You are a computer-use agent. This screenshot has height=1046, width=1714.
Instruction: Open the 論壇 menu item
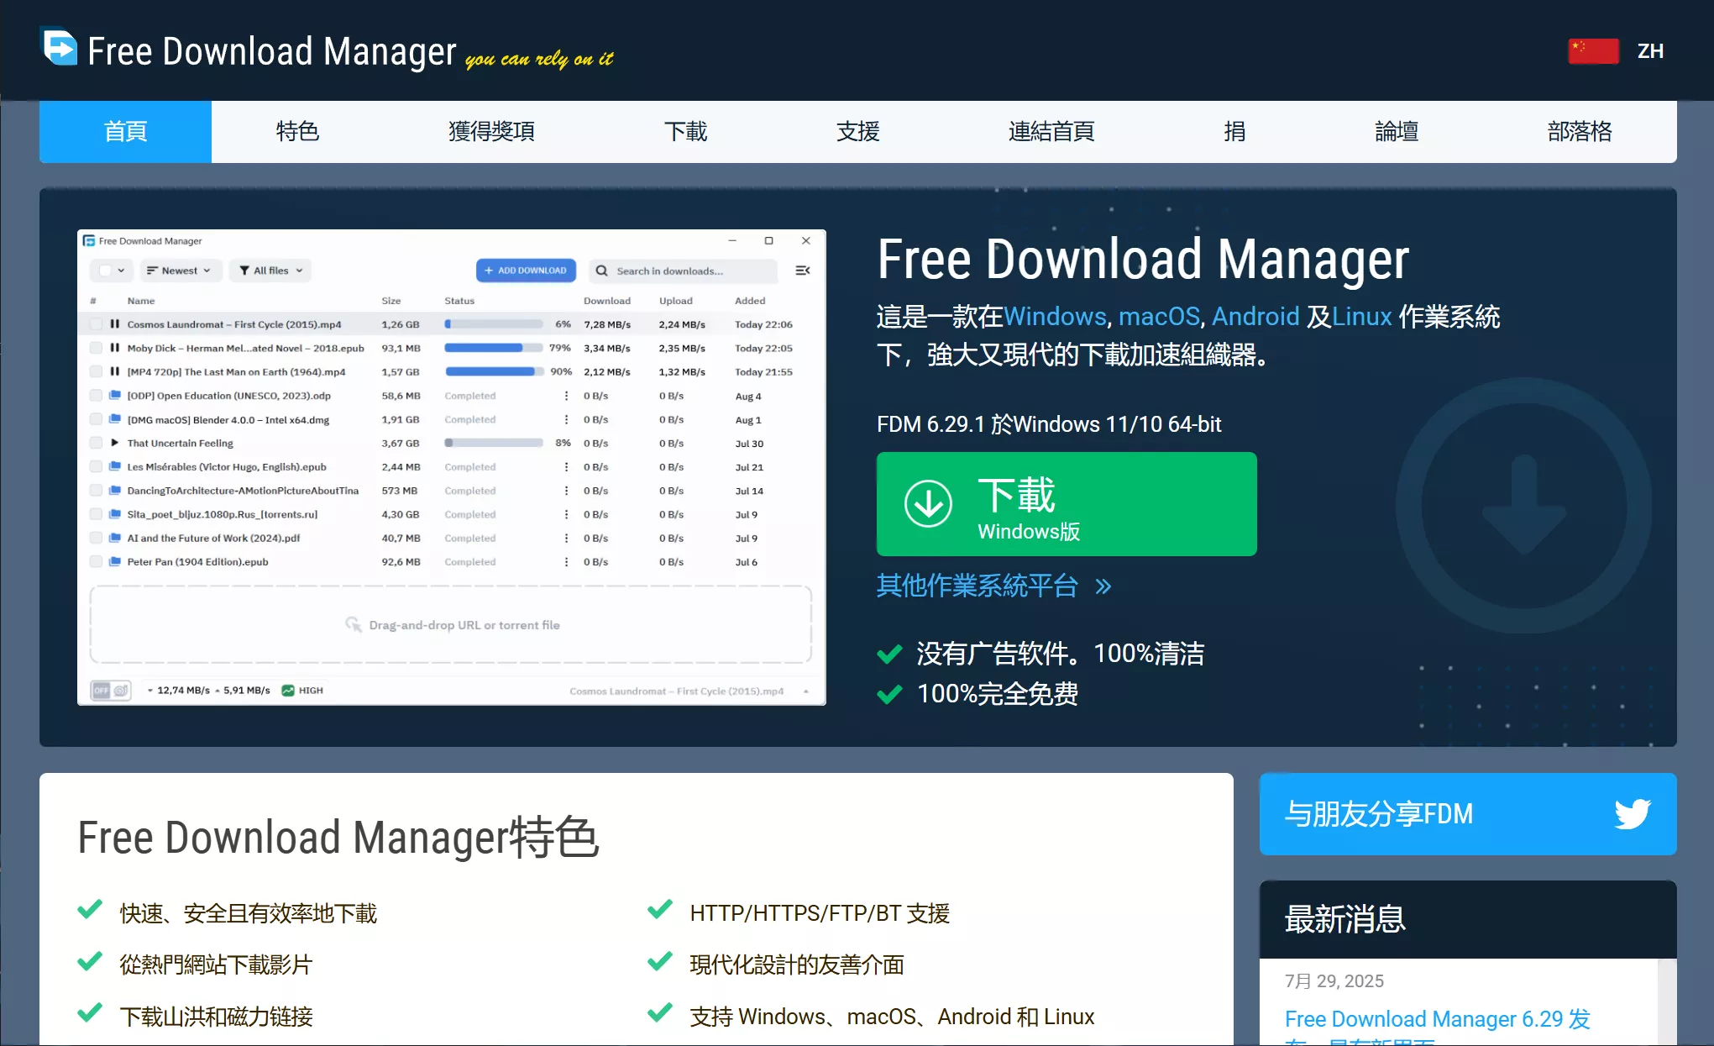tap(1396, 131)
